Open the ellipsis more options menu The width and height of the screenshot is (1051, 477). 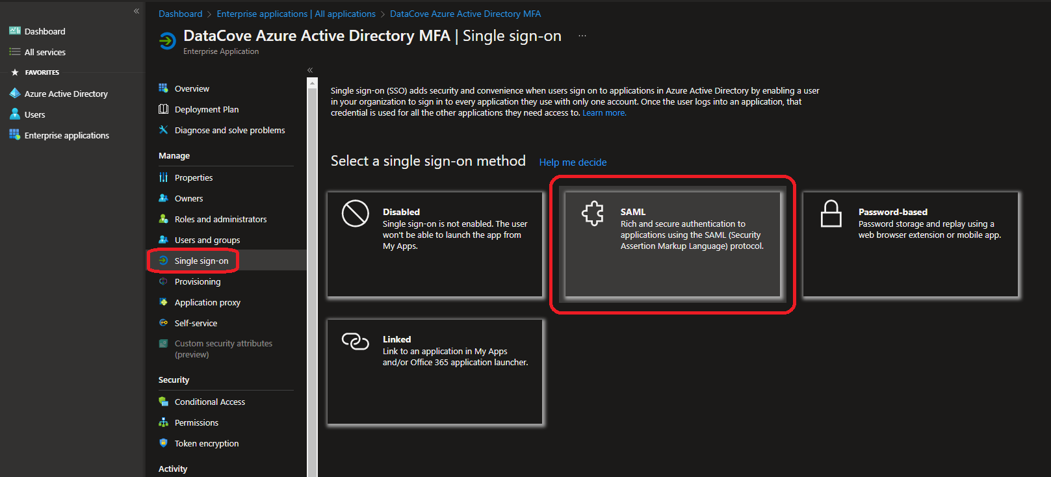[582, 36]
